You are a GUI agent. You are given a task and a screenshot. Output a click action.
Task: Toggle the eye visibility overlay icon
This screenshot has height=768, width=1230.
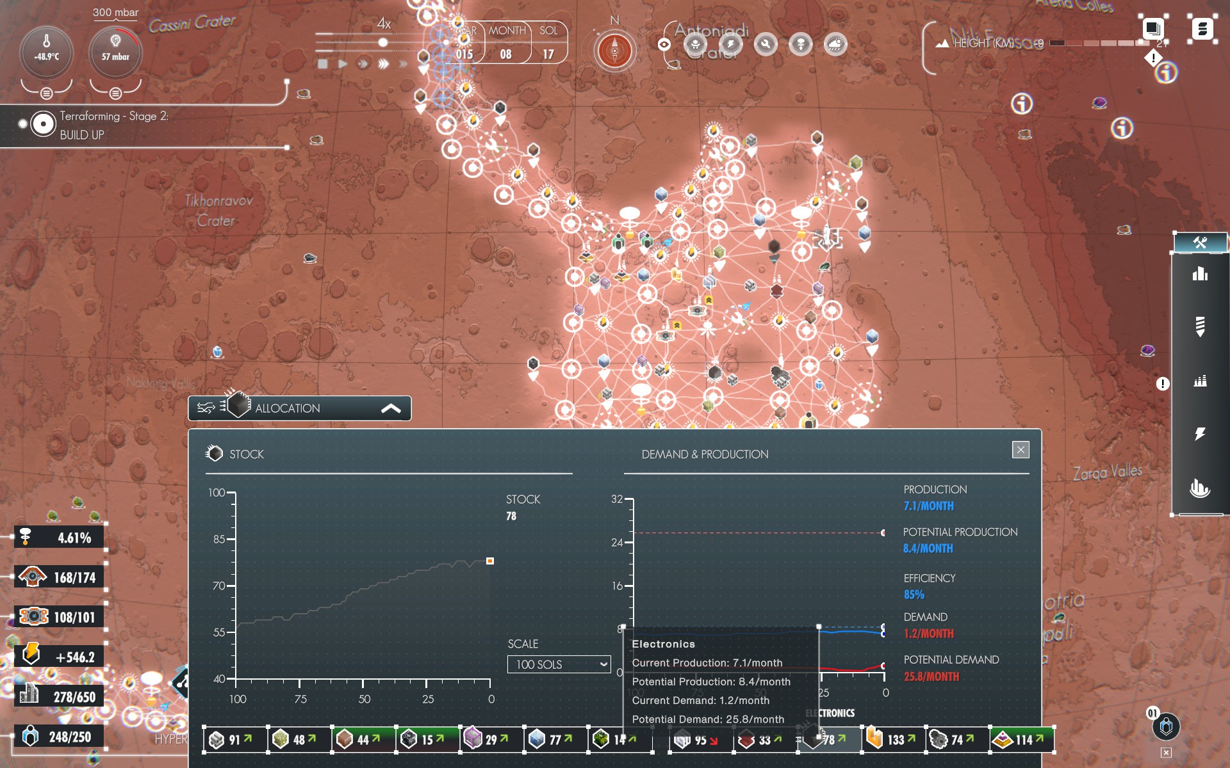(664, 44)
